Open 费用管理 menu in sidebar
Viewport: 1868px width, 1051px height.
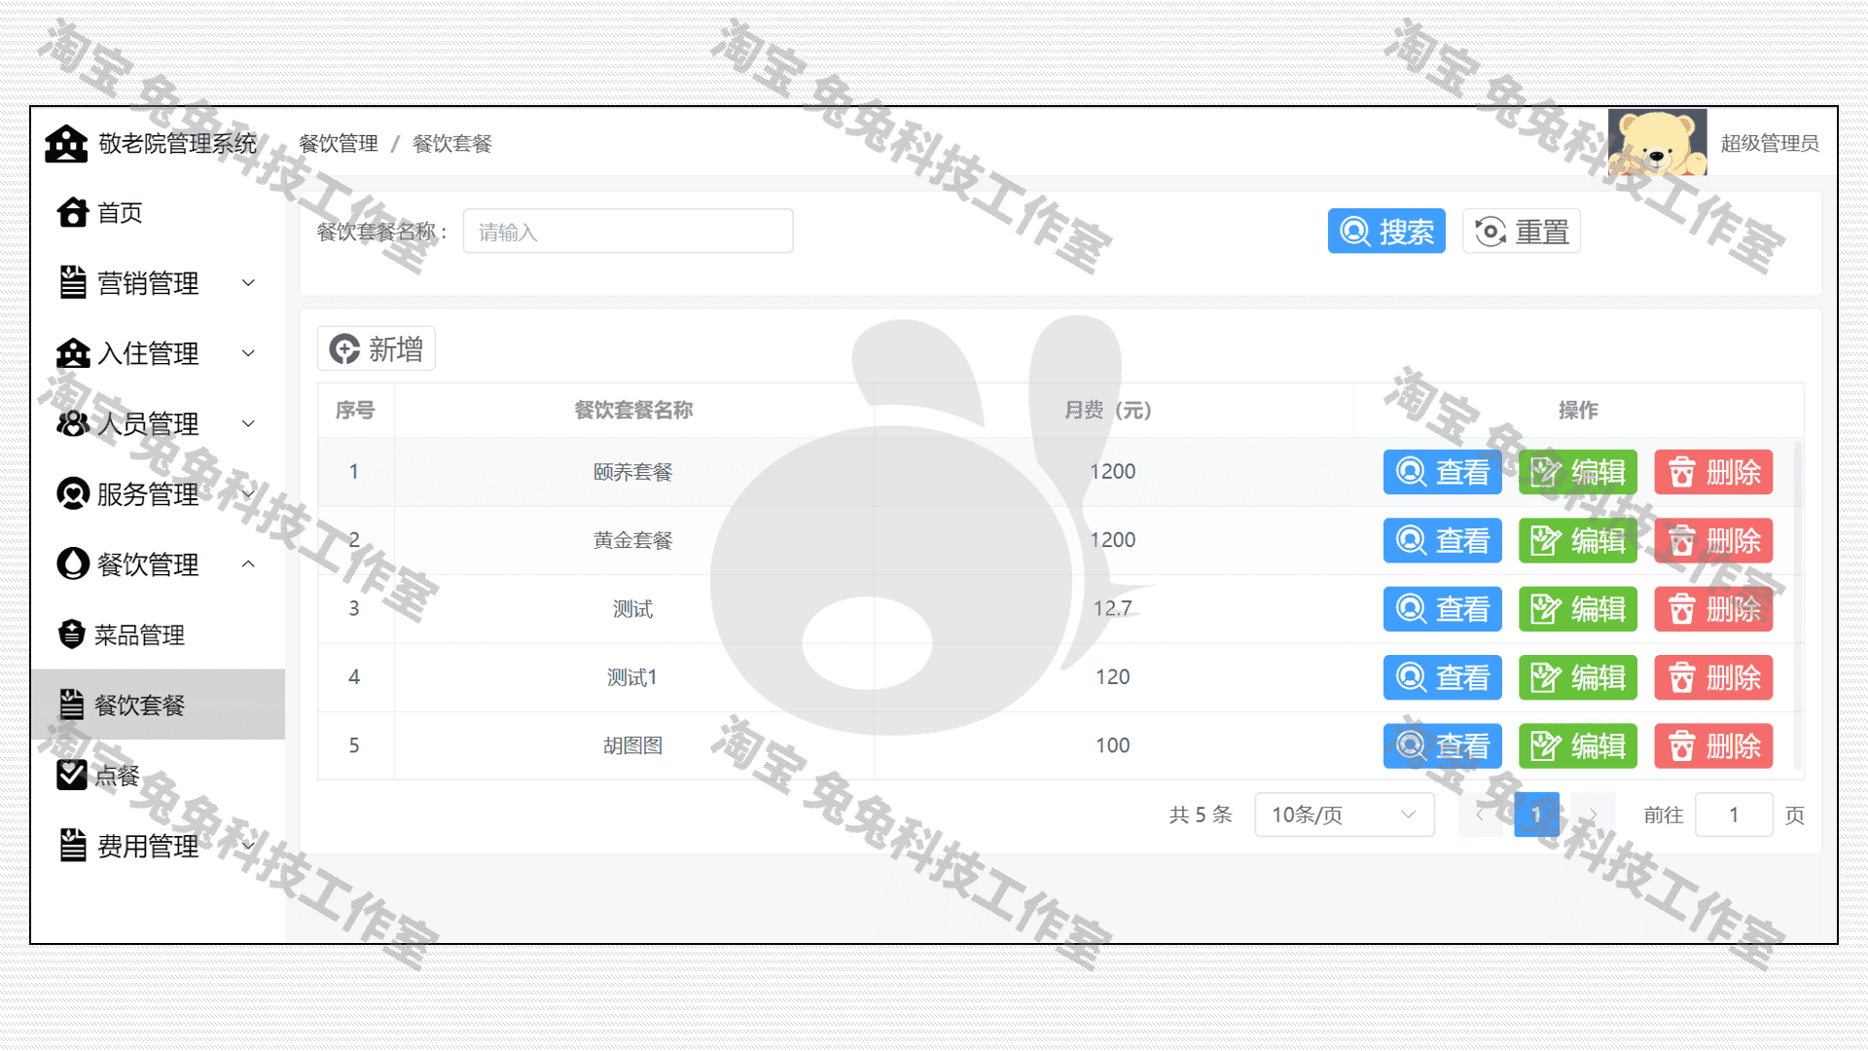158,845
